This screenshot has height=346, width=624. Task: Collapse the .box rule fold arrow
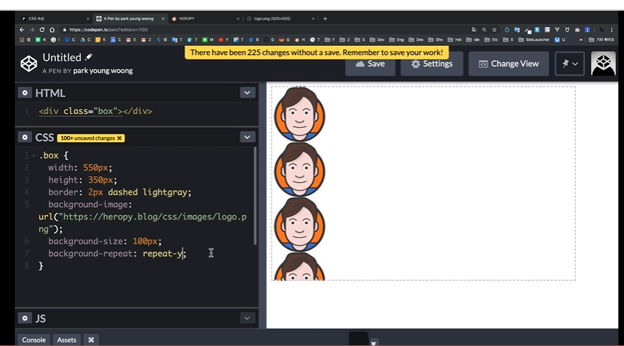point(34,156)
